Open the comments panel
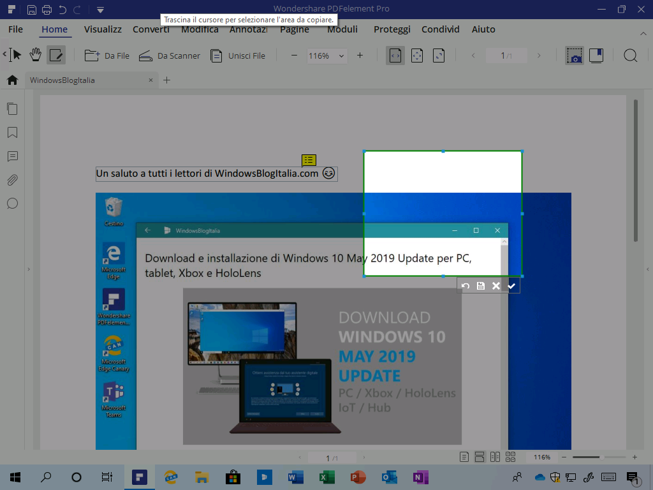This screenshot has height=490, width=653. (13, 156)
